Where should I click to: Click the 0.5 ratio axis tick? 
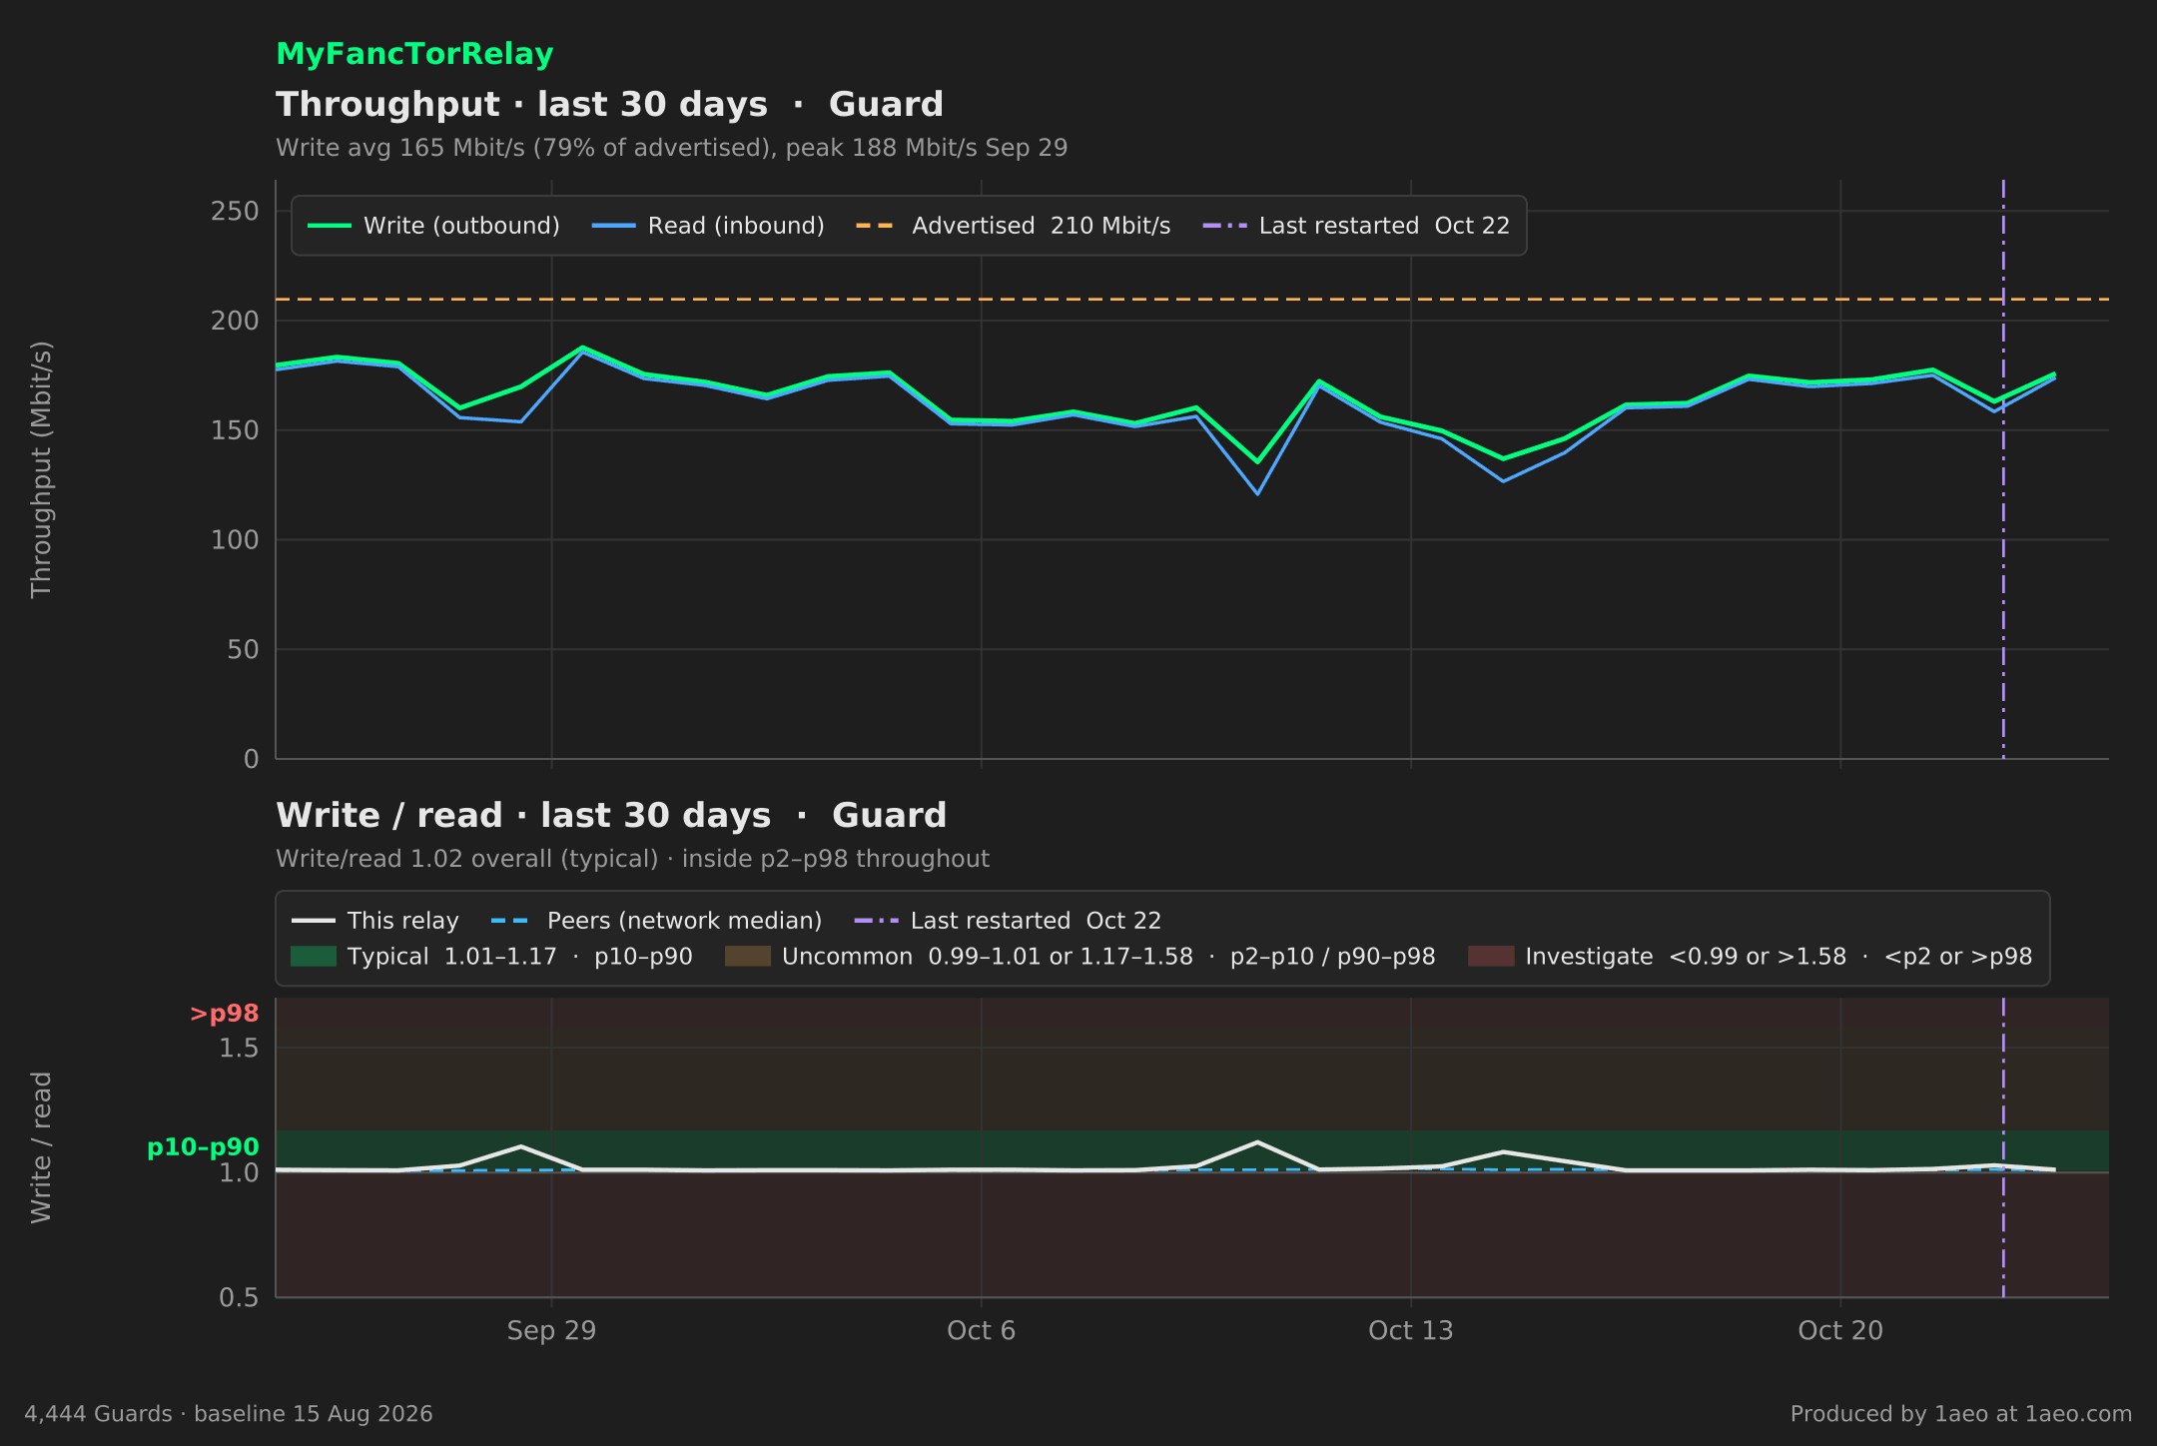click(x=239, y=1297)
